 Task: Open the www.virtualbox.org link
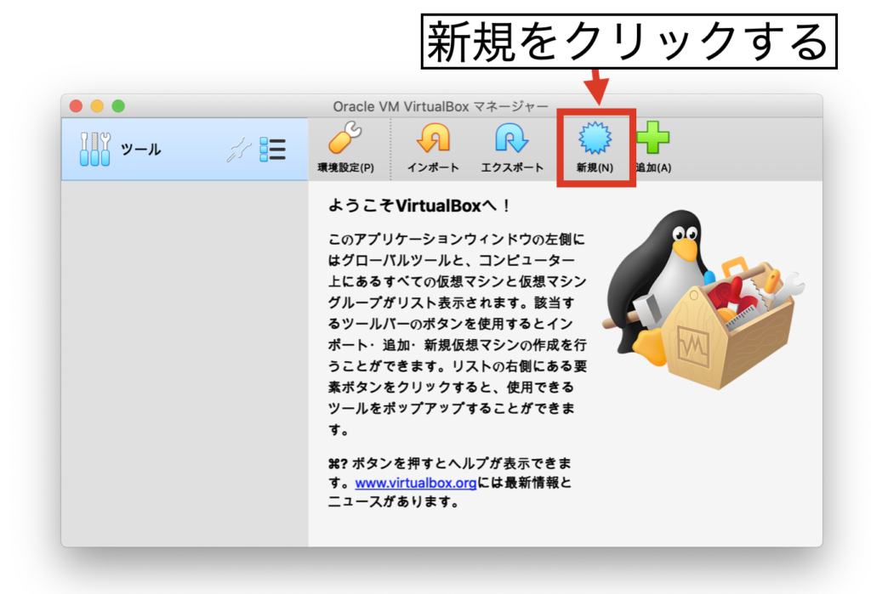tap(415, 484)
